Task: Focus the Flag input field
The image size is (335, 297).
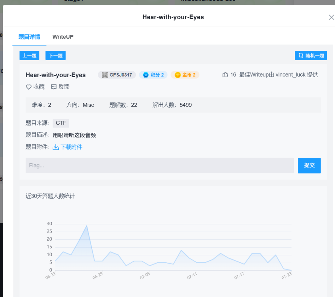Action: 160,166
